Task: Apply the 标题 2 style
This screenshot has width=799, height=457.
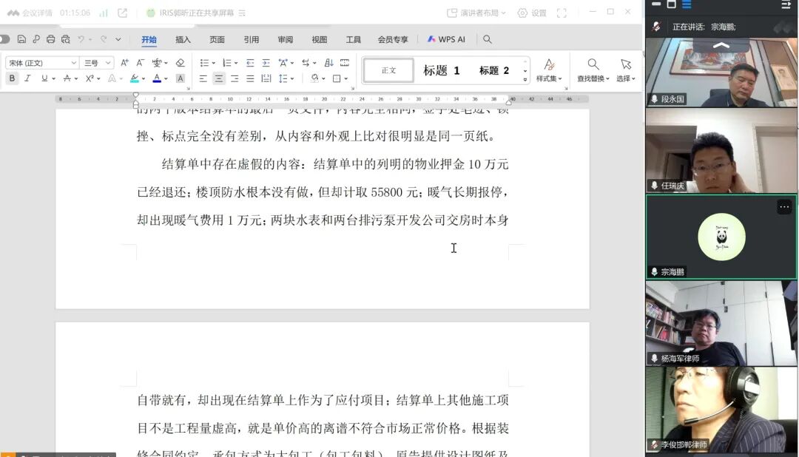Action: pyautogui.click(x=494, y=70)
